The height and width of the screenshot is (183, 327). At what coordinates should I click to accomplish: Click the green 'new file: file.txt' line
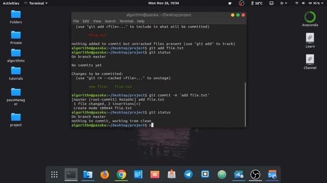[x=110, y=87]
